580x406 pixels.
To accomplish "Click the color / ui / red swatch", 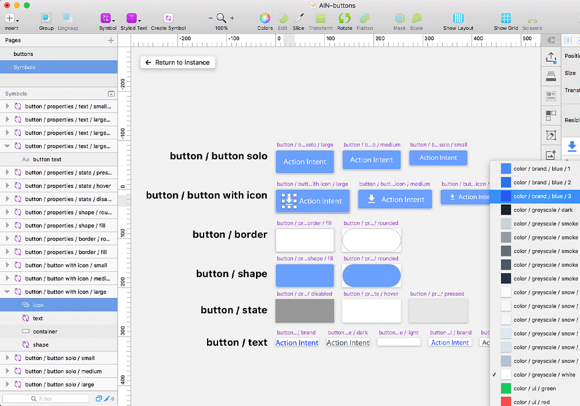I will pos(506,401).
